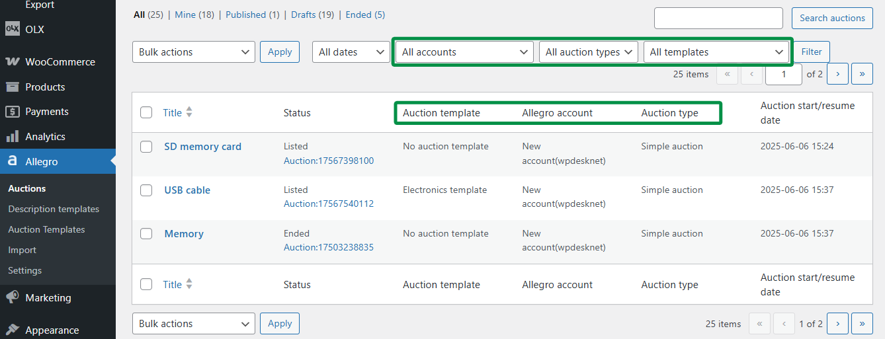Open the bottom Bulk actions dropdown
Viewport: 885px width, 339px height.
pos(194,324)
